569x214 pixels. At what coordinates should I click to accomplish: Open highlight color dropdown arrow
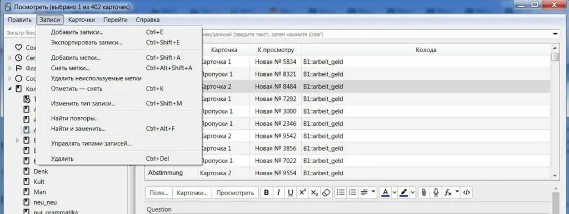pos(413,192)
